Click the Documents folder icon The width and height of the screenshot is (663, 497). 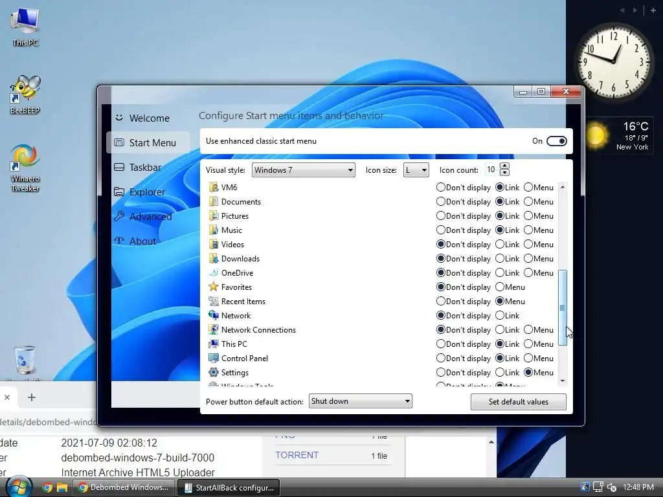click(214, 202)
